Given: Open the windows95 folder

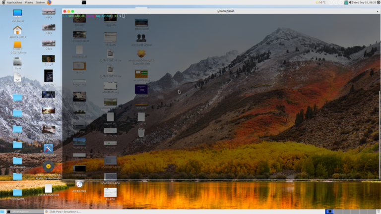Looking at the screenshot, I should 17,192.
